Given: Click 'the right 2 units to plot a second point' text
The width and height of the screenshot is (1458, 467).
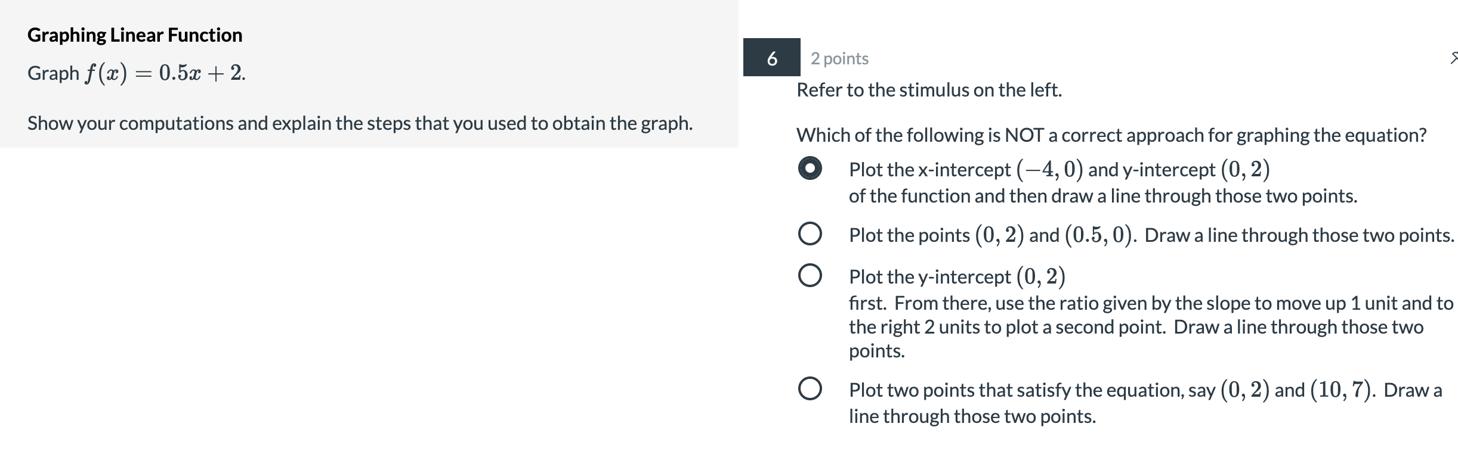Looking at the screenshot, I should pyautogui.click(x=1007, y=327).
